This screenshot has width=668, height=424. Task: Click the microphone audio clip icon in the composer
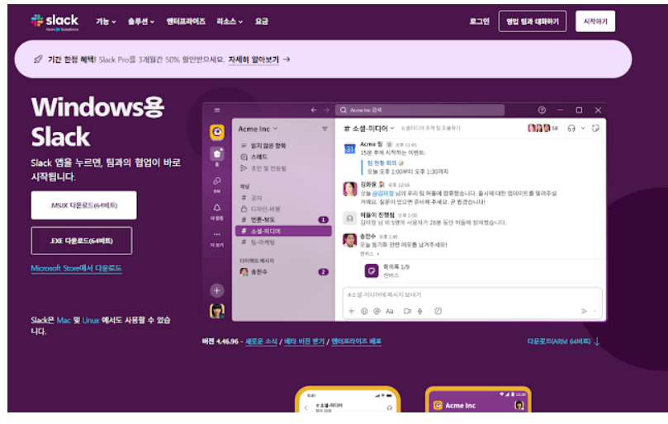coord(420,311)
